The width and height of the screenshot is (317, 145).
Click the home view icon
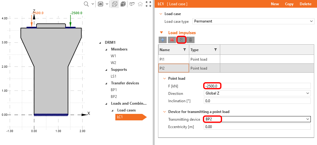point(140,4)
